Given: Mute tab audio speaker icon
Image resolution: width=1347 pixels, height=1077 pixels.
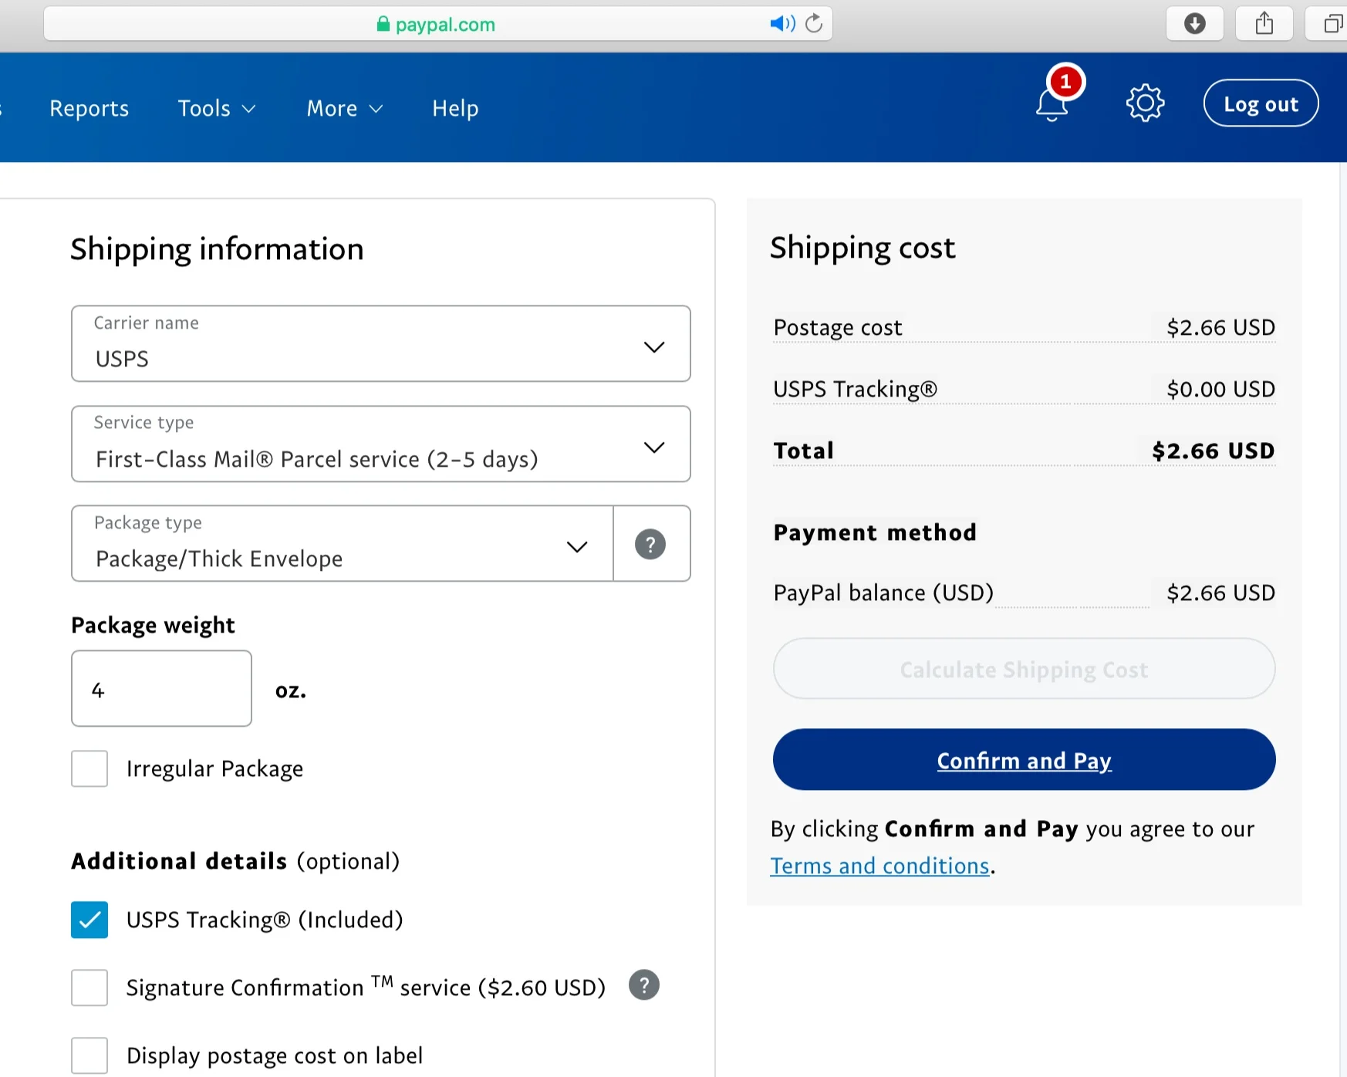Looking at the screenshot, I should 782,24.
